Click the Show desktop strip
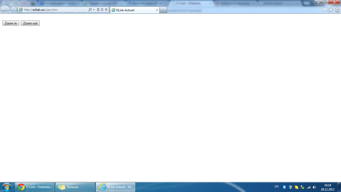Image resolution: width=341 pixels, height=192 pixels. point(339,187)
